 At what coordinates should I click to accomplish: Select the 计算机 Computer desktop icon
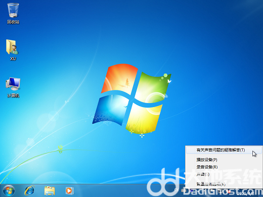point(13,87)
